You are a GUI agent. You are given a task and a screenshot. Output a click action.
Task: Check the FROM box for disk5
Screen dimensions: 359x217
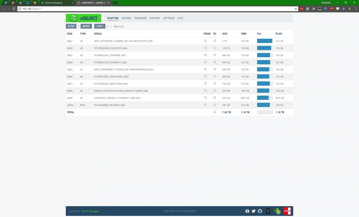coord(205,69)
